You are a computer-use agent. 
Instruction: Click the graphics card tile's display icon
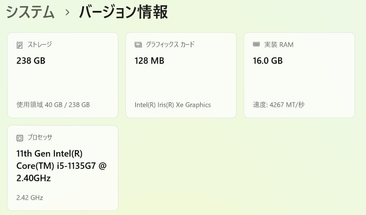point(138,44)
